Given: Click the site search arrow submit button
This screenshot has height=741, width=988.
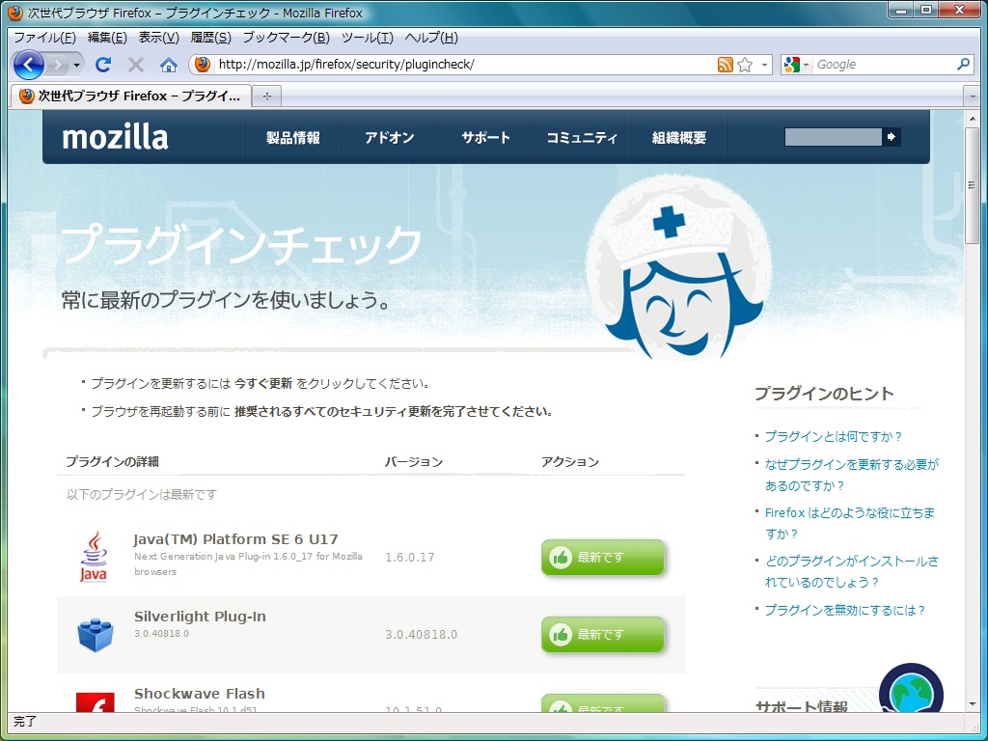Looking at the screenshot, I should click(x=891, y=137).
